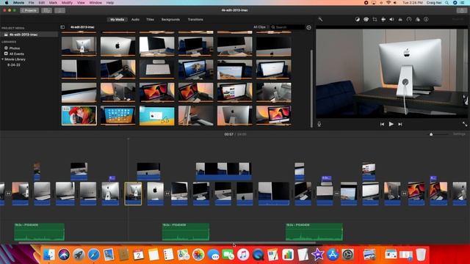
Task: Open the Help menu
Action: click(110, 3)
